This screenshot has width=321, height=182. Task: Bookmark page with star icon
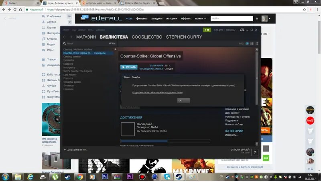click(305, 9)
